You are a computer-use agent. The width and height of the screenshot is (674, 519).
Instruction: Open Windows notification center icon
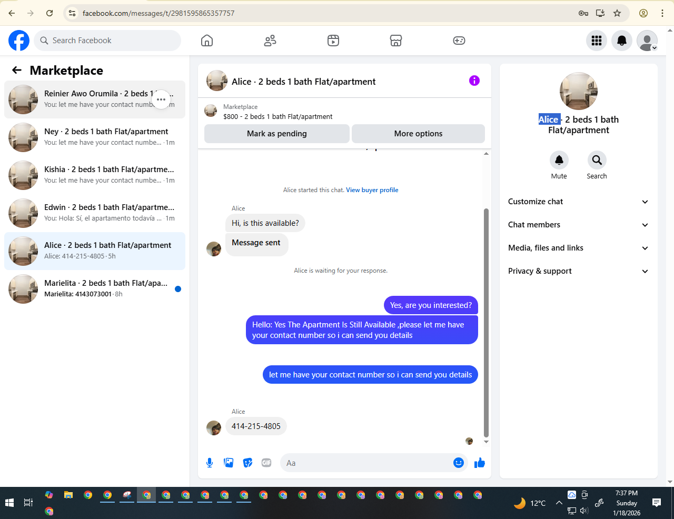(x=657, y=503)
